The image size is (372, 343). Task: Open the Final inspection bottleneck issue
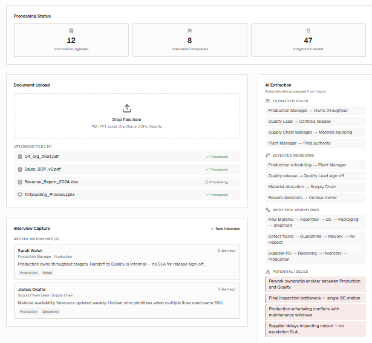pos(316,298)
